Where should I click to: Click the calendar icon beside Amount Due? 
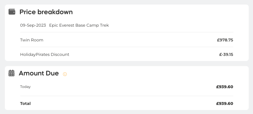click(11, 73)
